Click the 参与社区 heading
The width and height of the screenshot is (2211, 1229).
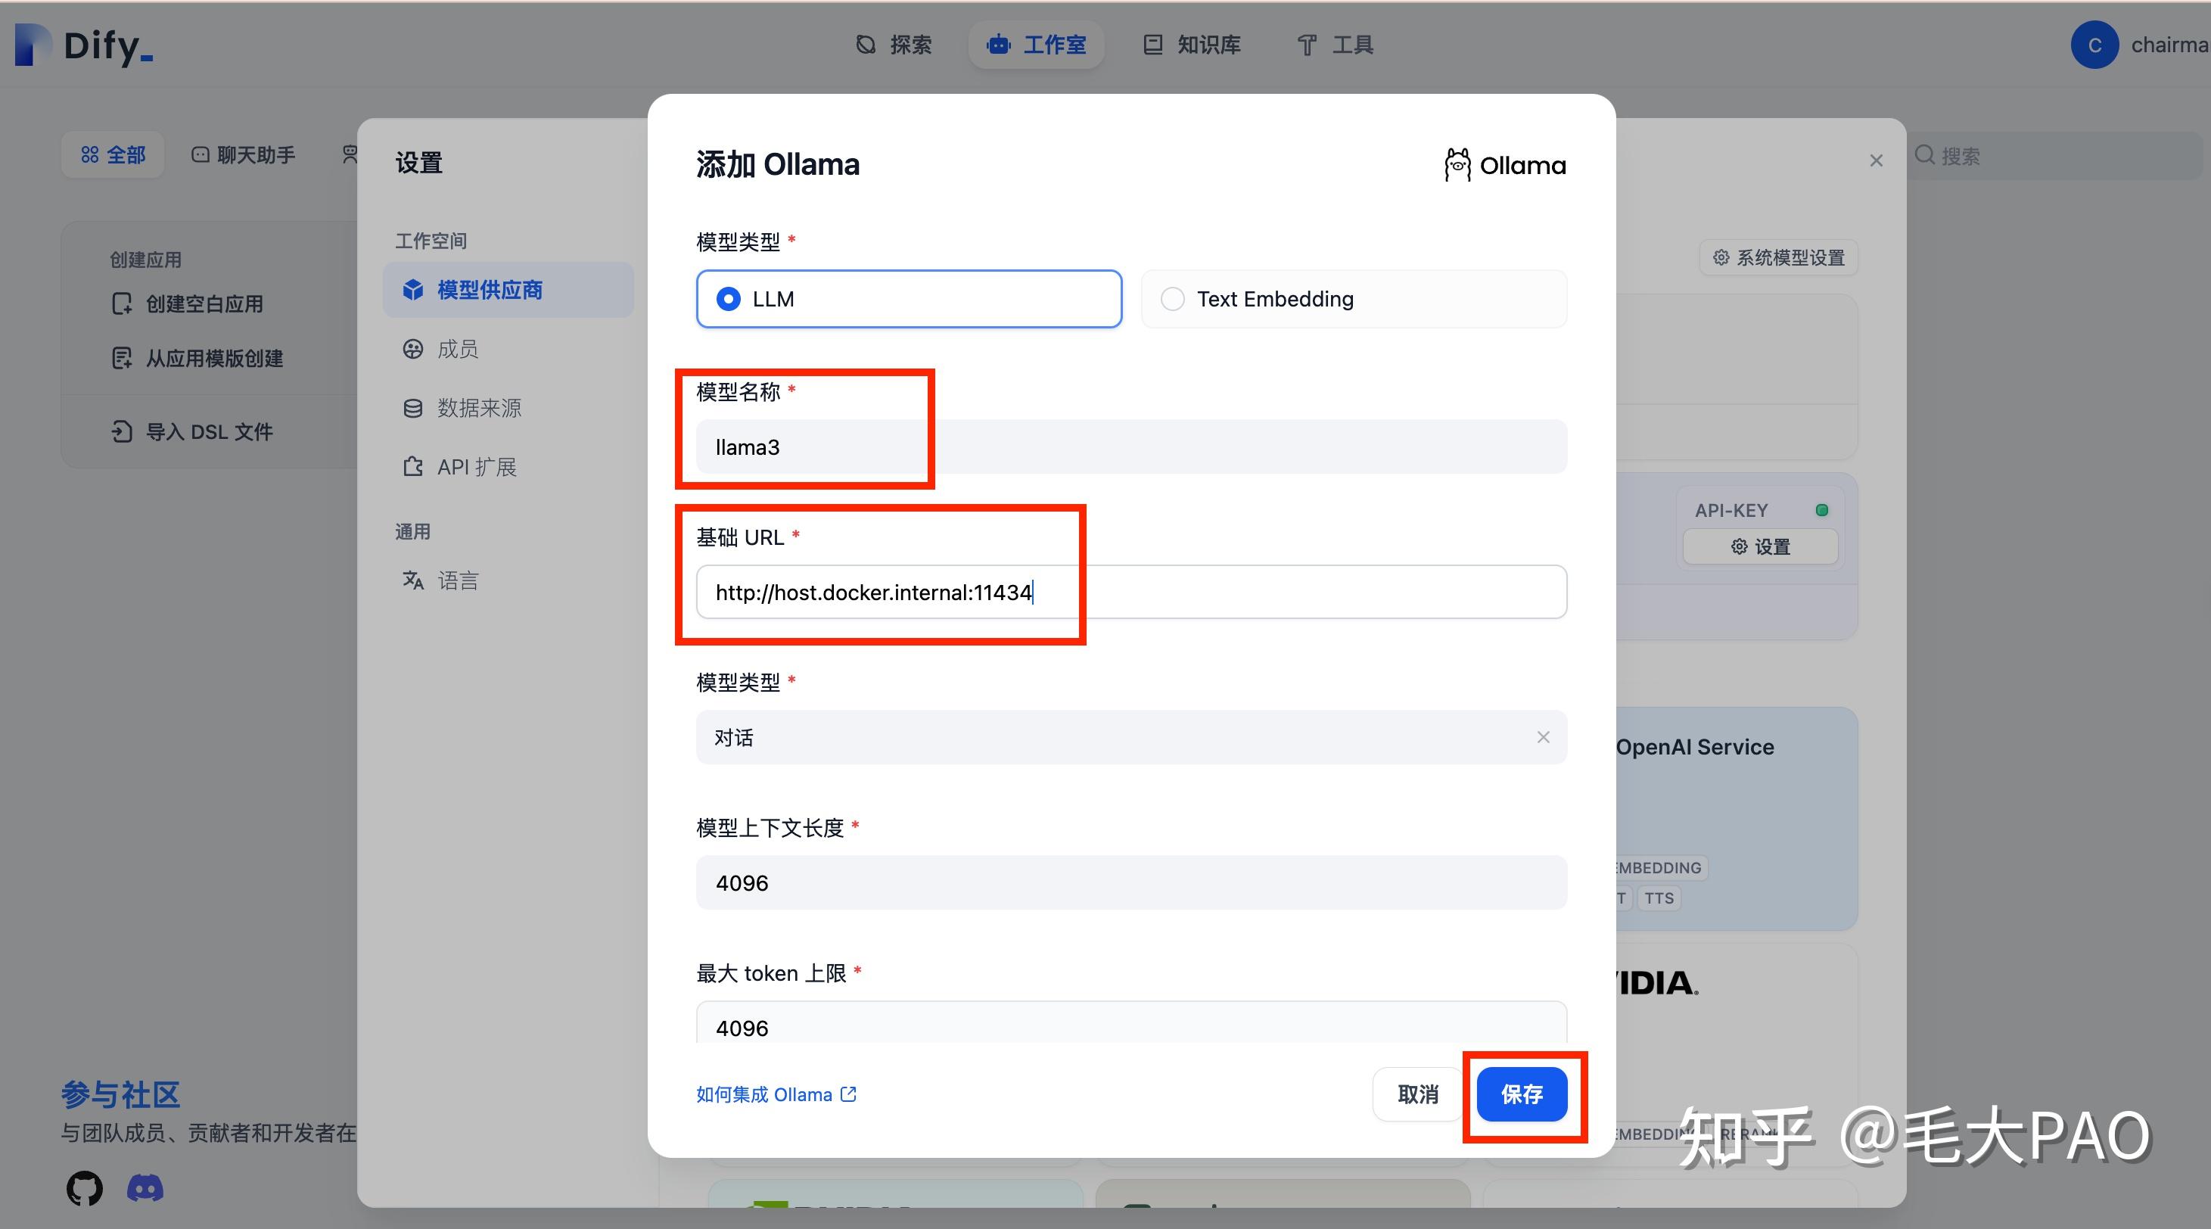click(121, 1095)
